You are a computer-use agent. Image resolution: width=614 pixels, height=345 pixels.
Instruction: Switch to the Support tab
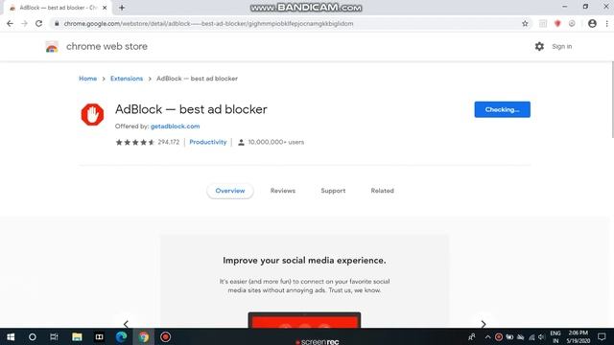[x=333, y=191]
